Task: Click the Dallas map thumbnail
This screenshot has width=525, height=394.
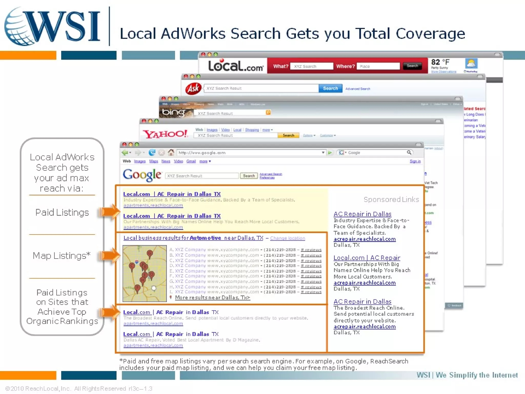Action: pyautogui.click(x=145, y=273)
